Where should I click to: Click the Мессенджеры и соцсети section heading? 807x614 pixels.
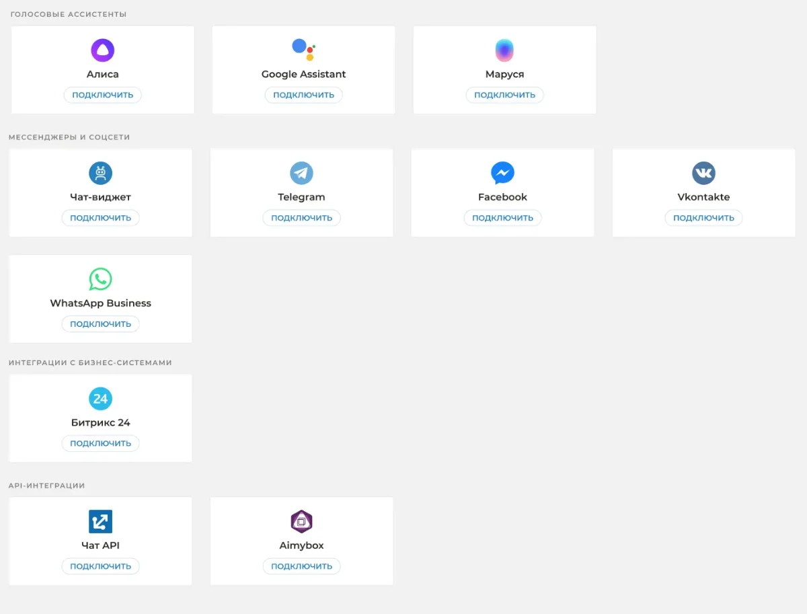click(69, 137)
